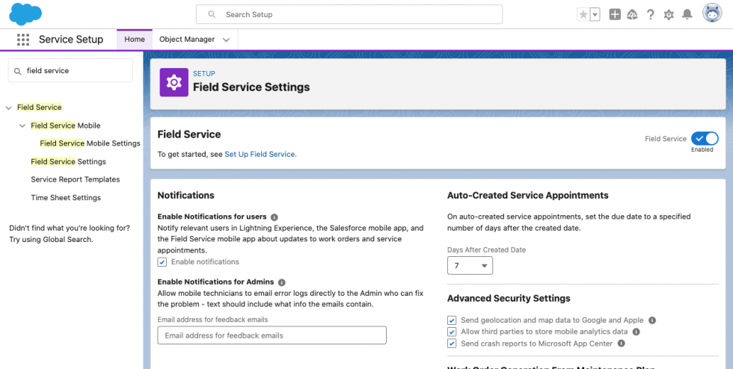Uncheck the Enable notifications checkbox
The width and height of the screenshot is (733, 369).
162,262
